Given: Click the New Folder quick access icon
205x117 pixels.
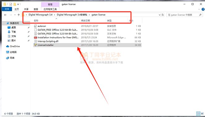Looking at the screenshot, I should tap(15, 4).
